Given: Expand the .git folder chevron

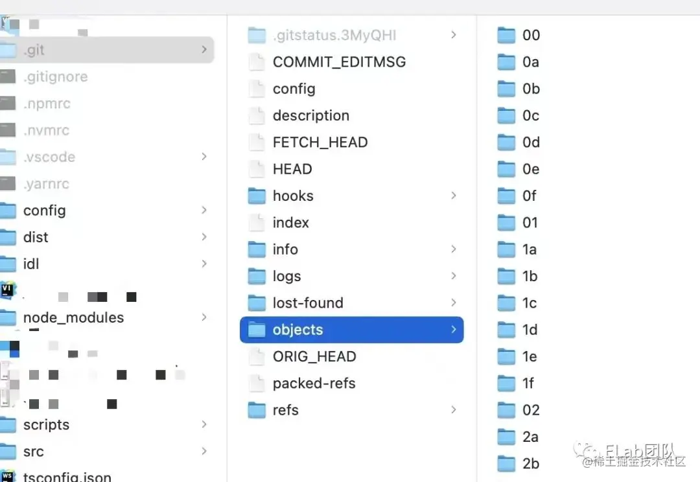Looking at the screenshot, I should click(x=204, y=49).
